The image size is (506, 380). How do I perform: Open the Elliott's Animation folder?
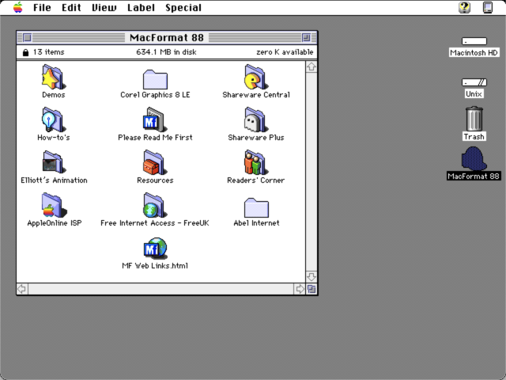(x=54, y=162)
